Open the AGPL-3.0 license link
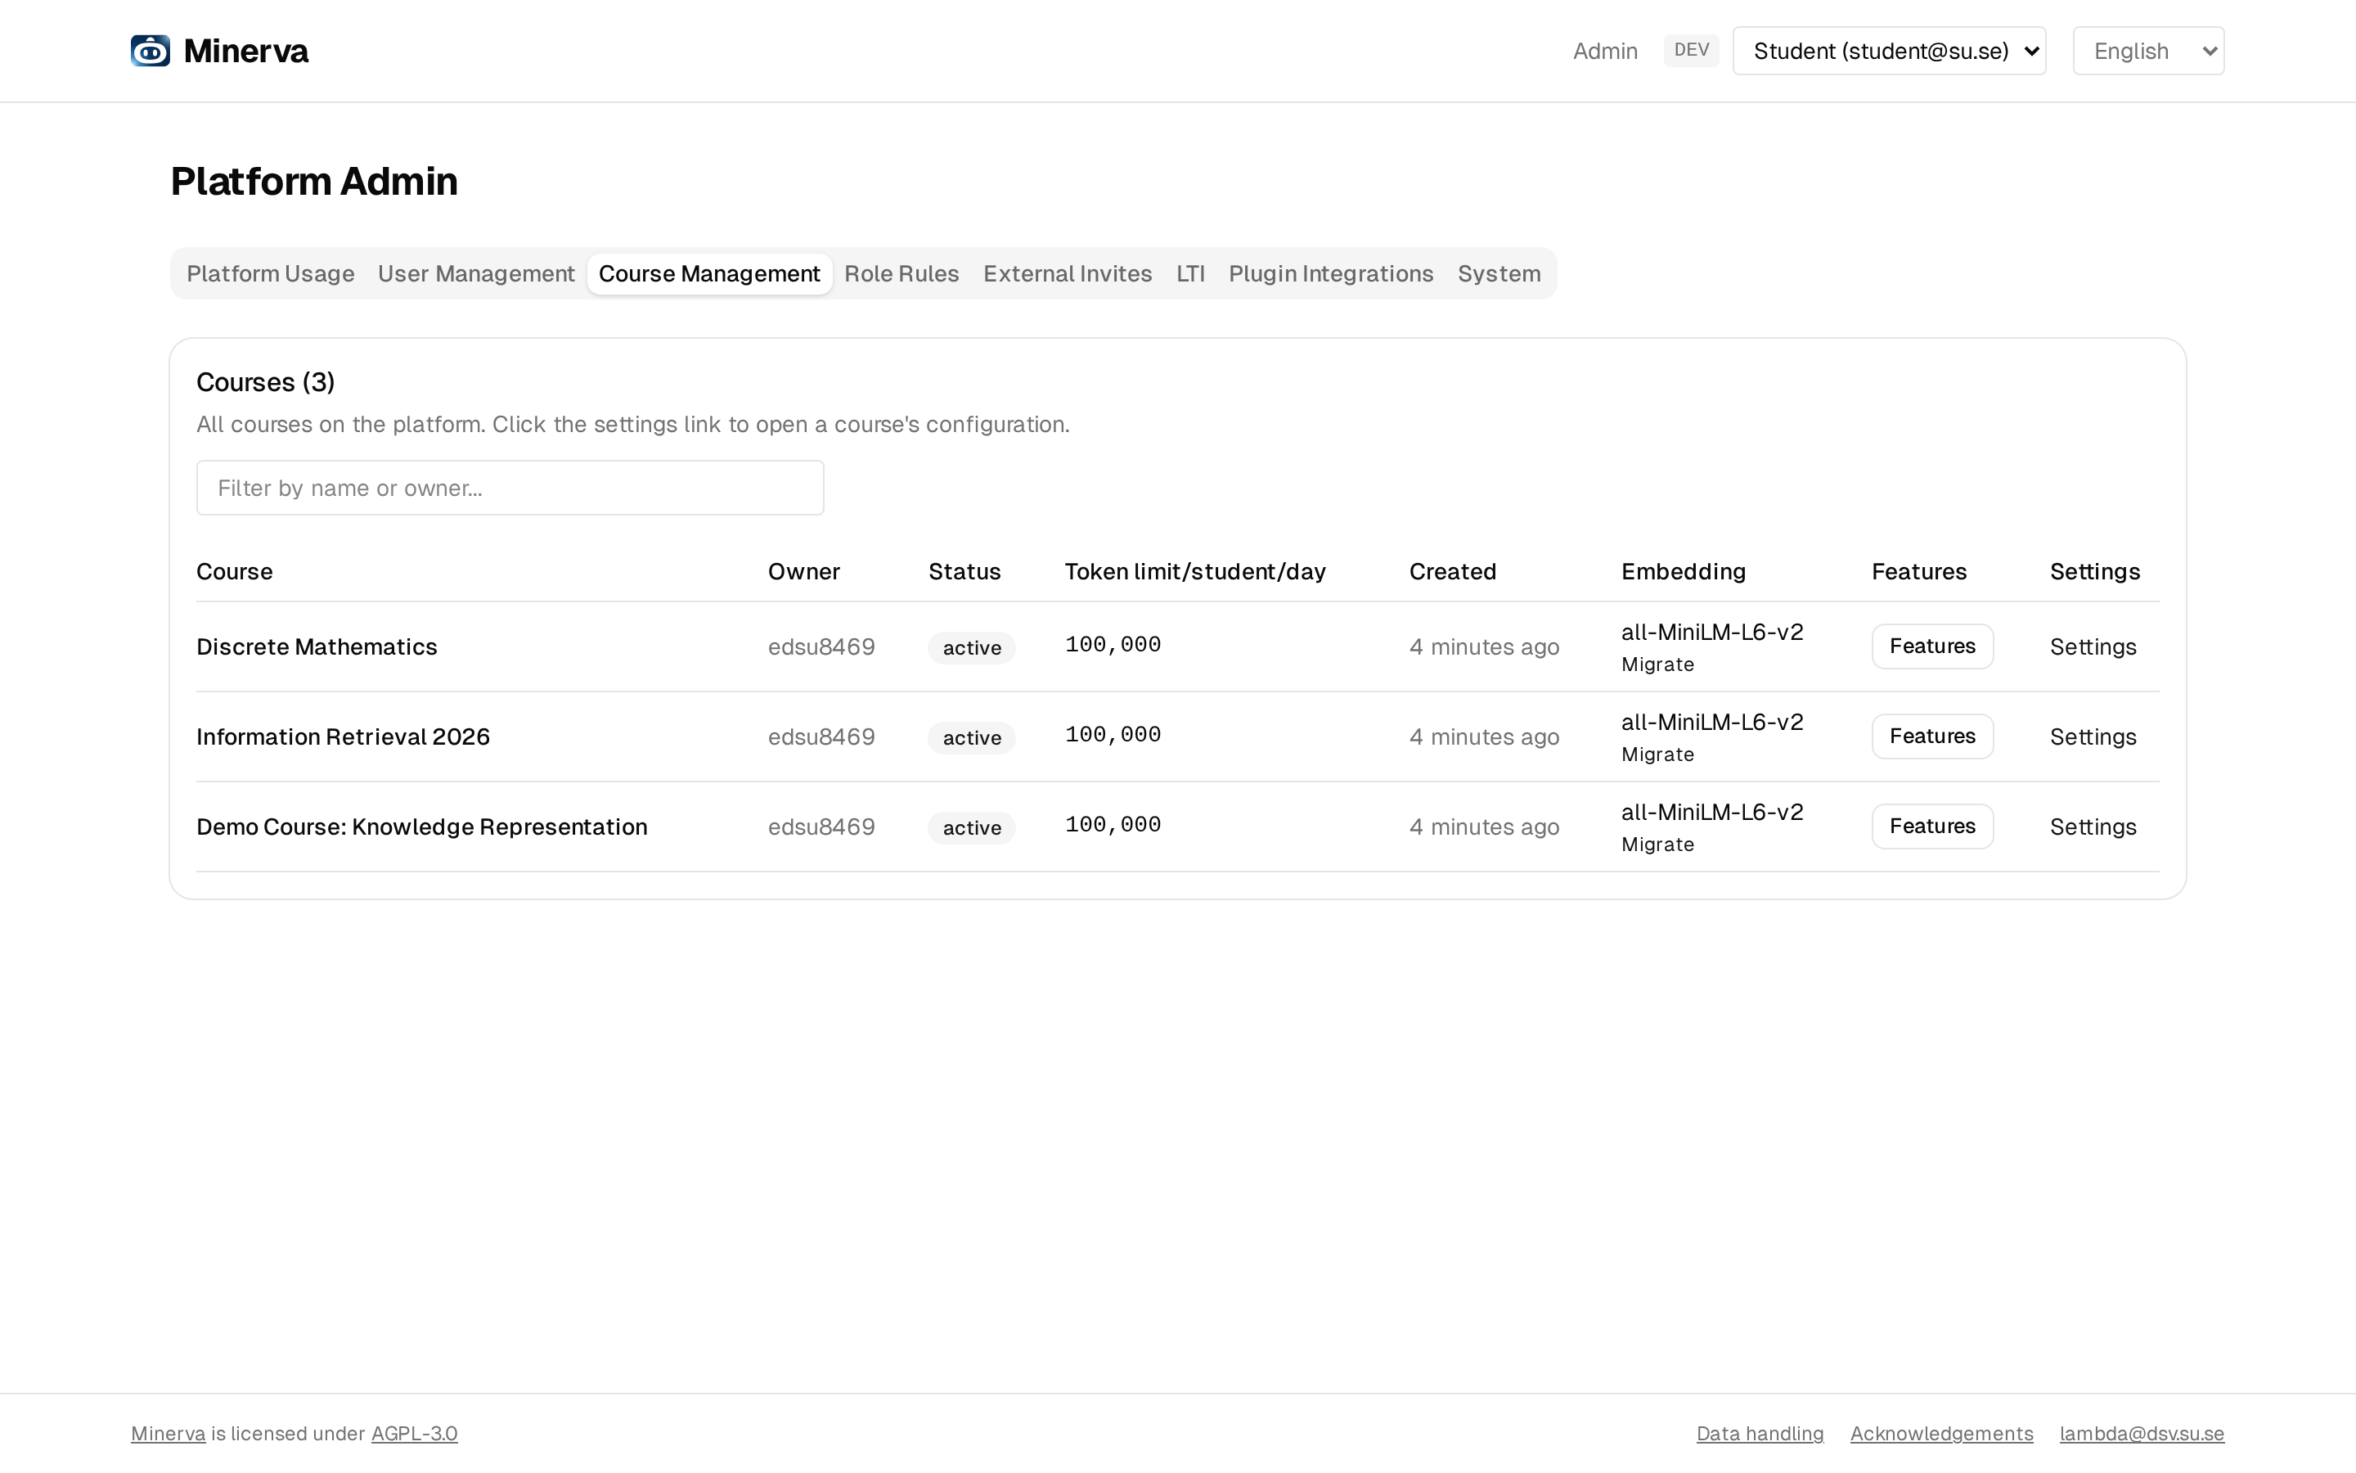This screenshot has width=2356, height=1473. coord(414,1433)
